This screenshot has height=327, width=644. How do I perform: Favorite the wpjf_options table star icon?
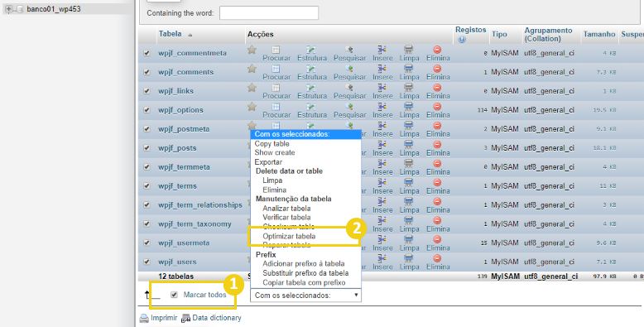click(252, 107)
